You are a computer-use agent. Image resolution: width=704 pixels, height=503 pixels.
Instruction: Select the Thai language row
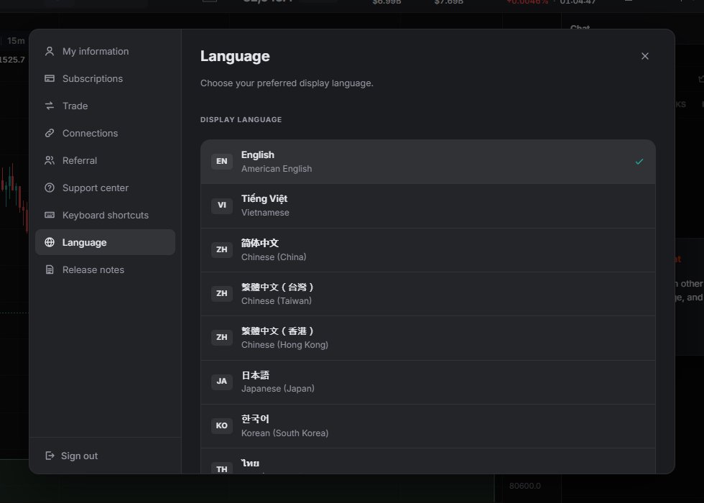(428, 461)
